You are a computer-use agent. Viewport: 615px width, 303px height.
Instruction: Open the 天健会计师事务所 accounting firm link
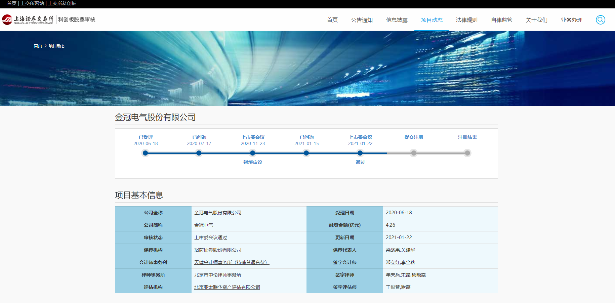[232, 262]
